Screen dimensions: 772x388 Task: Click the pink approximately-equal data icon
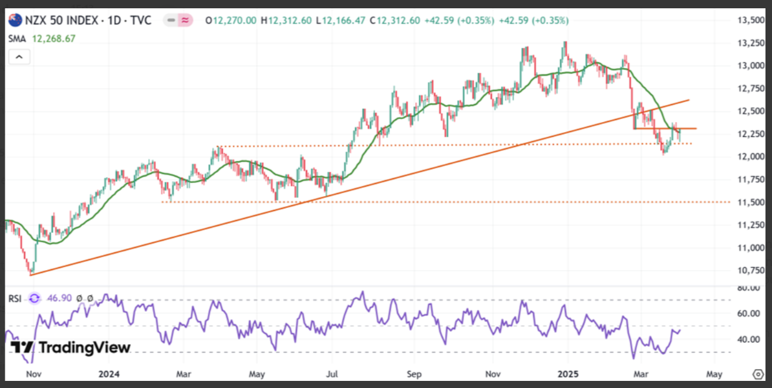187,20
